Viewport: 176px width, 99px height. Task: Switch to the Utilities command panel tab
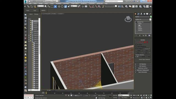(x=150, y=14)
